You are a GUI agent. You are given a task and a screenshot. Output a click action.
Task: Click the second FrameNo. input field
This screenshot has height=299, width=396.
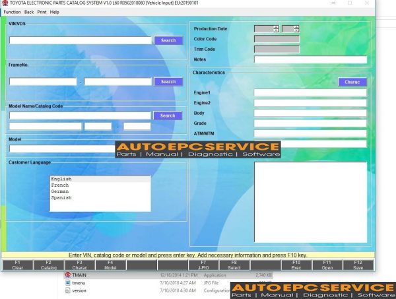coord(118,82)
